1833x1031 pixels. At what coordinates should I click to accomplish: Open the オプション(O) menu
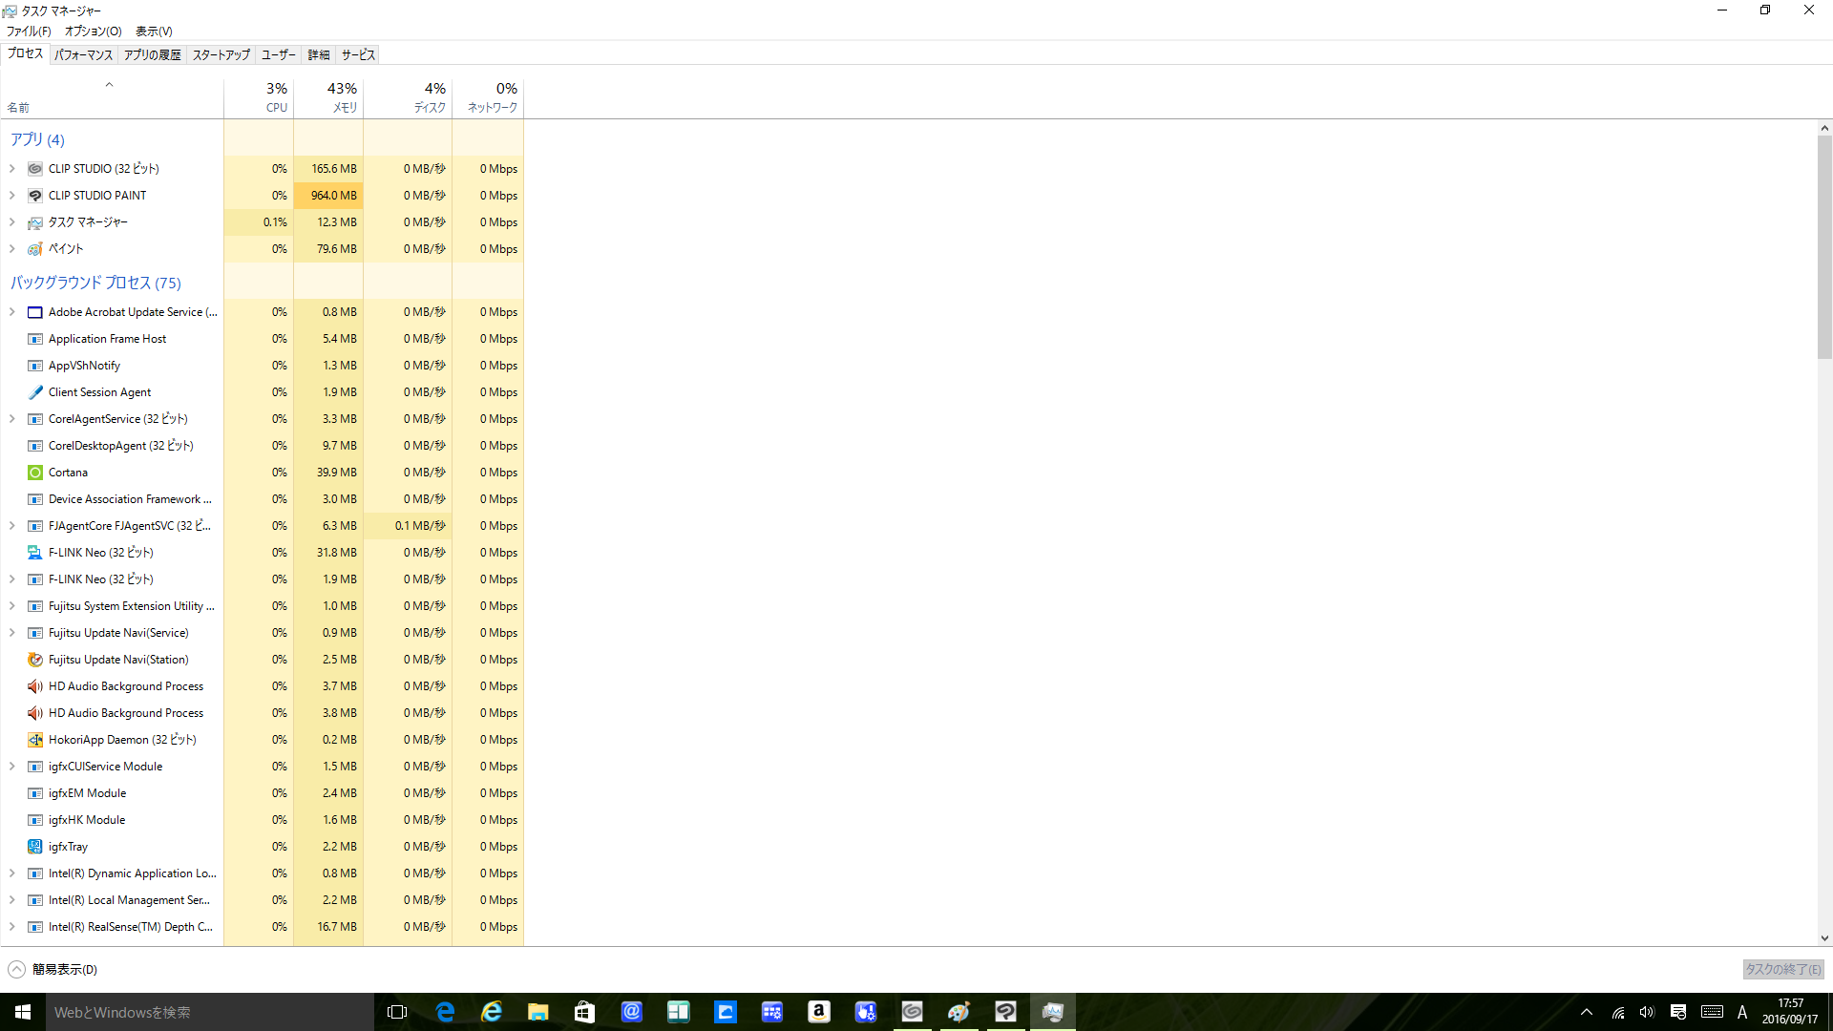click(x=93, y=32)
